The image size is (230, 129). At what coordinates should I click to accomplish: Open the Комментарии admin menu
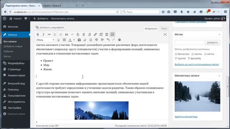(x=17, y=76)
